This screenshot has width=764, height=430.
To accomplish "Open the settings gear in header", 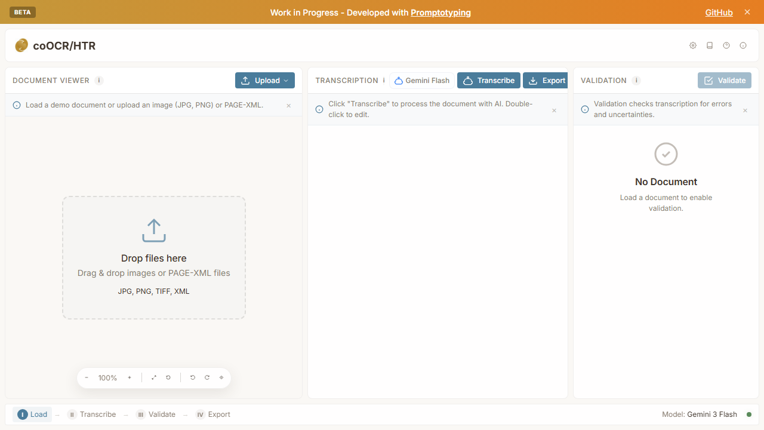I will [693, 45].
